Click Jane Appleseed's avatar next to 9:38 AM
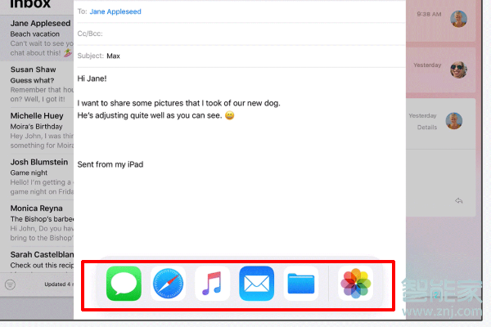The image size is (491, 327). pyautogui.click(x=458, y=19)
